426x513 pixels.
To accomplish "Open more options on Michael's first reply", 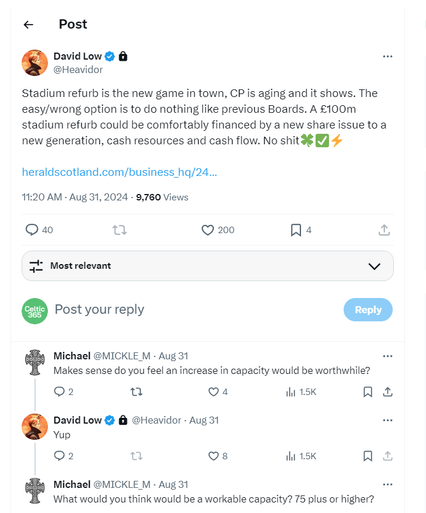I will 387,356.
